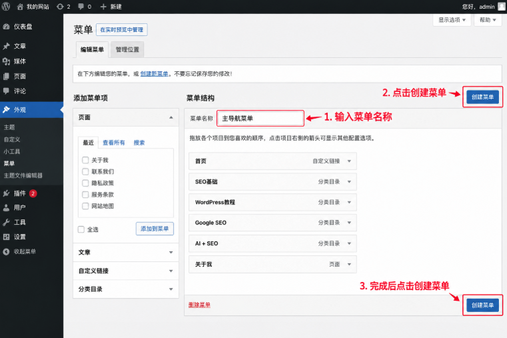
Task: Expand the WordPress教程 menu item arrow
Action: point(349,202)
